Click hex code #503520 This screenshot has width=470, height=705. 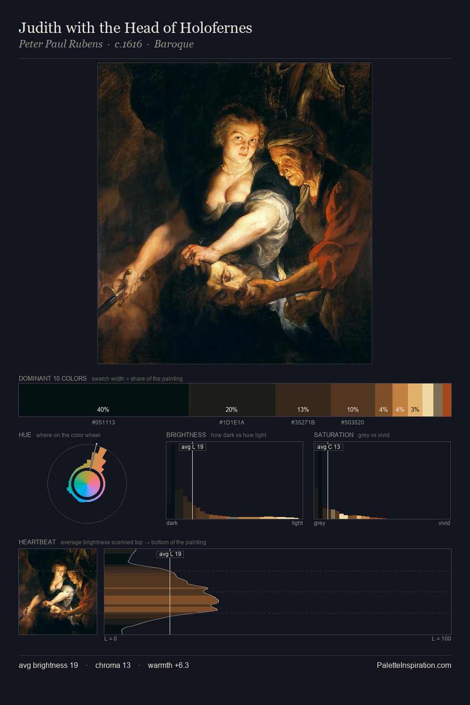pos(352,423)
